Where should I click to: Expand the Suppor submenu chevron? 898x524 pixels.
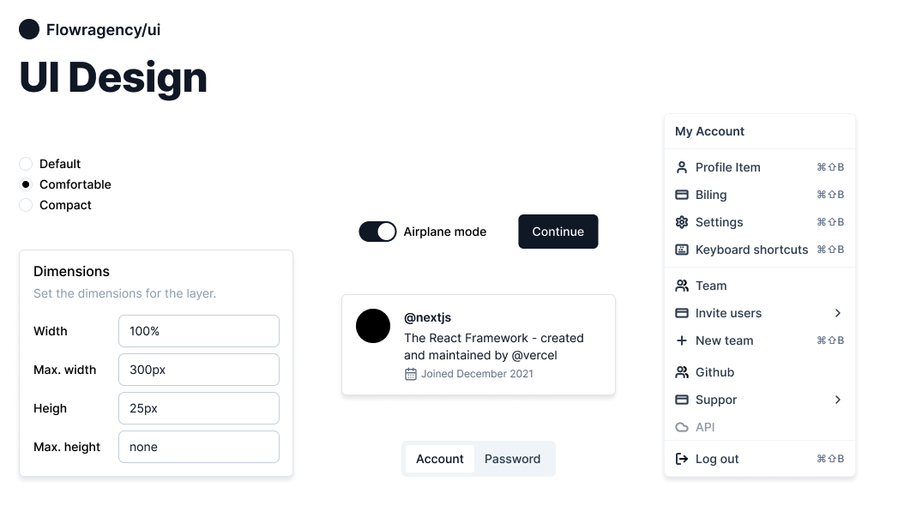coord(838,400)
